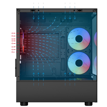Select the right top-panel clip bracket
Screen dimensions: 107x107
coord(80,10)
